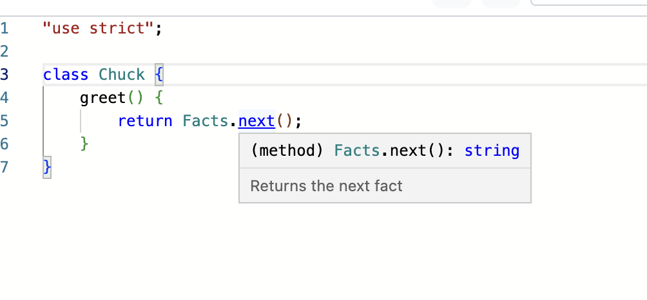The image size is (647, 300).
Task: Click the underlined next method link
Action: (x=256, y=120)
